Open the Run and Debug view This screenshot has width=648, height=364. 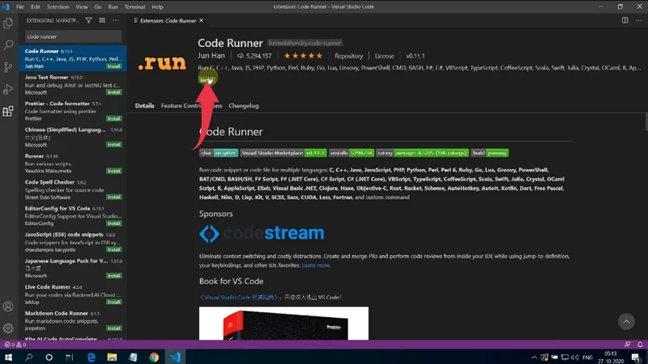8,89
